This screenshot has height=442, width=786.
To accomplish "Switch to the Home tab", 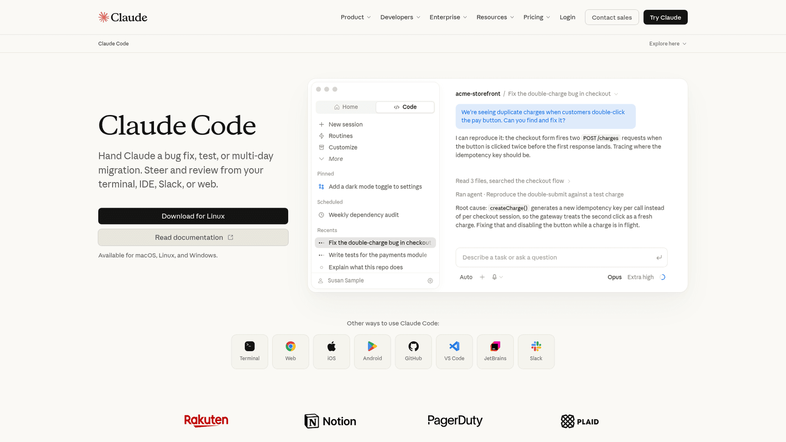I will (x=346, y=107).
